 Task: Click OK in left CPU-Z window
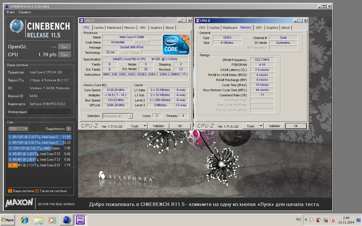point(180,126)
